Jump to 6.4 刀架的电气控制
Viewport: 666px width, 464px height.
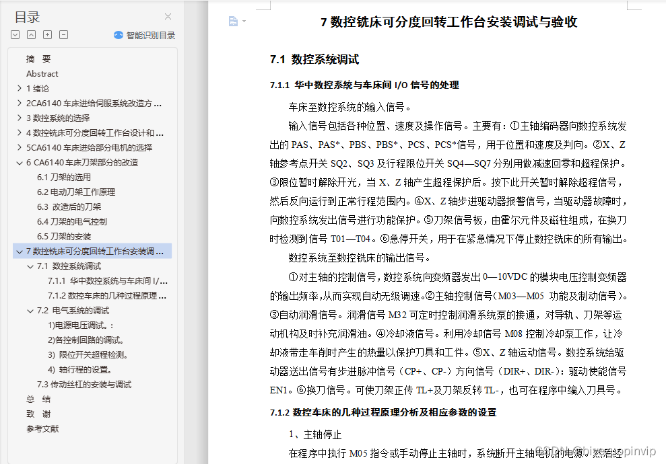coord(72,222)
